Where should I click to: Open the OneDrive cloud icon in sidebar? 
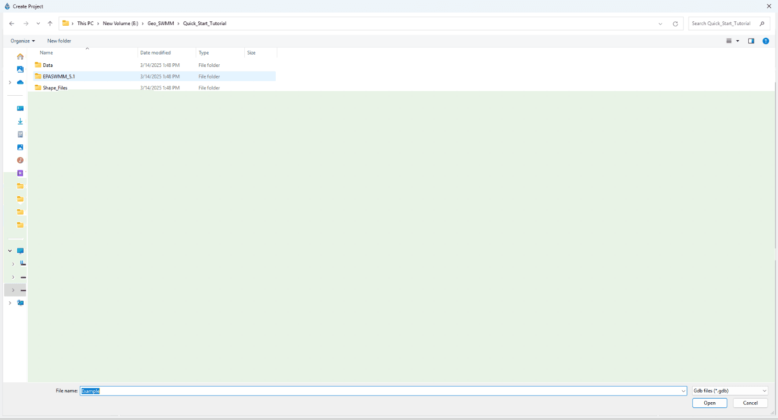coord(20,82)
